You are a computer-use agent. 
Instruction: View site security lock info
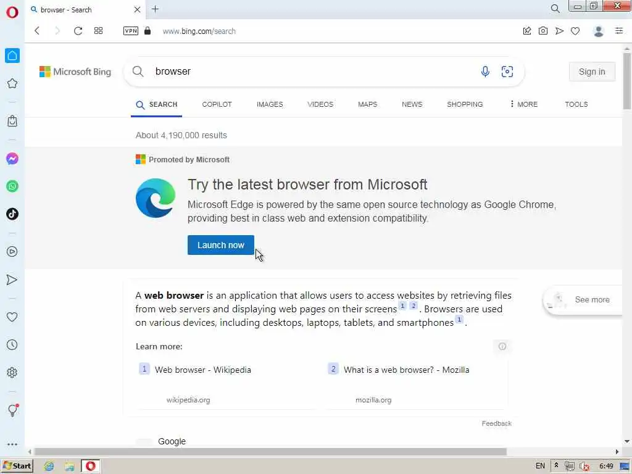pos(148,31)
